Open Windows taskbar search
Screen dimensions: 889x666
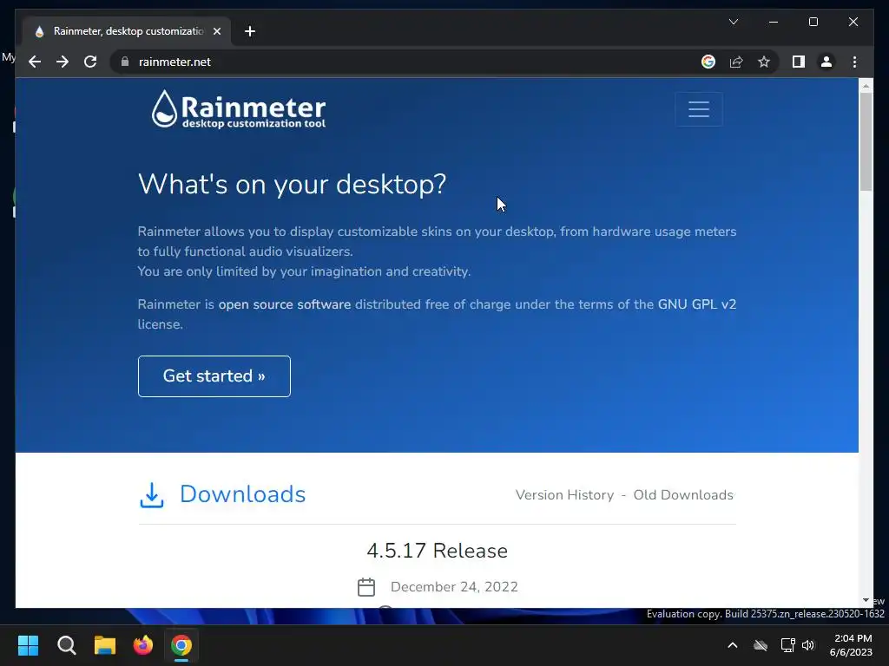point(66,645)
